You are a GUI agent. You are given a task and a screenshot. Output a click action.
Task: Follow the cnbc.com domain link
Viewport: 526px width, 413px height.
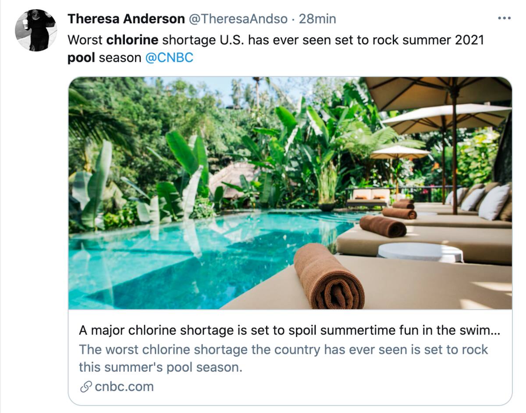tap(124, 387)
